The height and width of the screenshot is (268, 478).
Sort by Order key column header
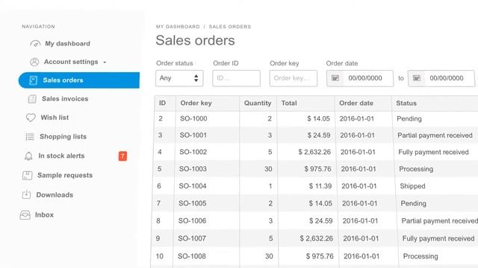196,103
